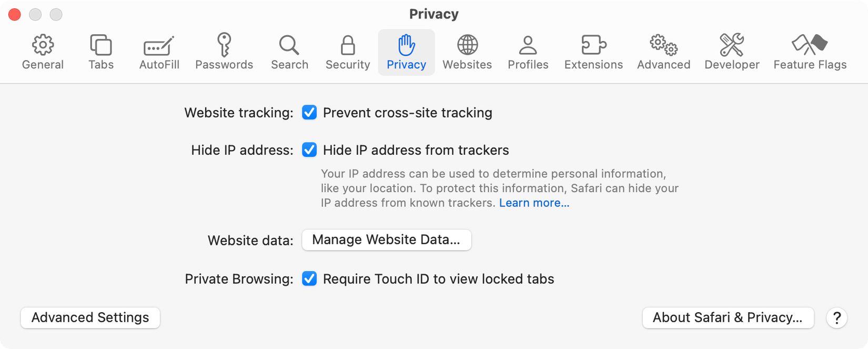This screenshot has height=349, width=868.
Task: Uncheck Hide IP address from trackers
Action: pyautogui.click(x=309, y=150)
